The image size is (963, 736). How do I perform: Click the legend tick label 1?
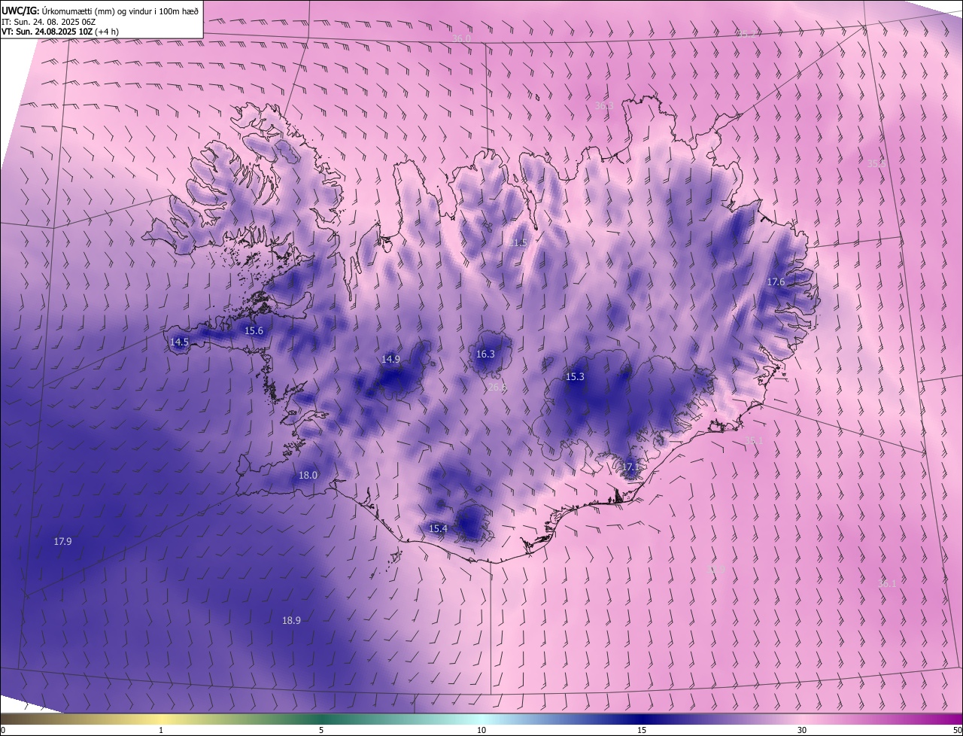pyautogui.click(x=161, y=731)
